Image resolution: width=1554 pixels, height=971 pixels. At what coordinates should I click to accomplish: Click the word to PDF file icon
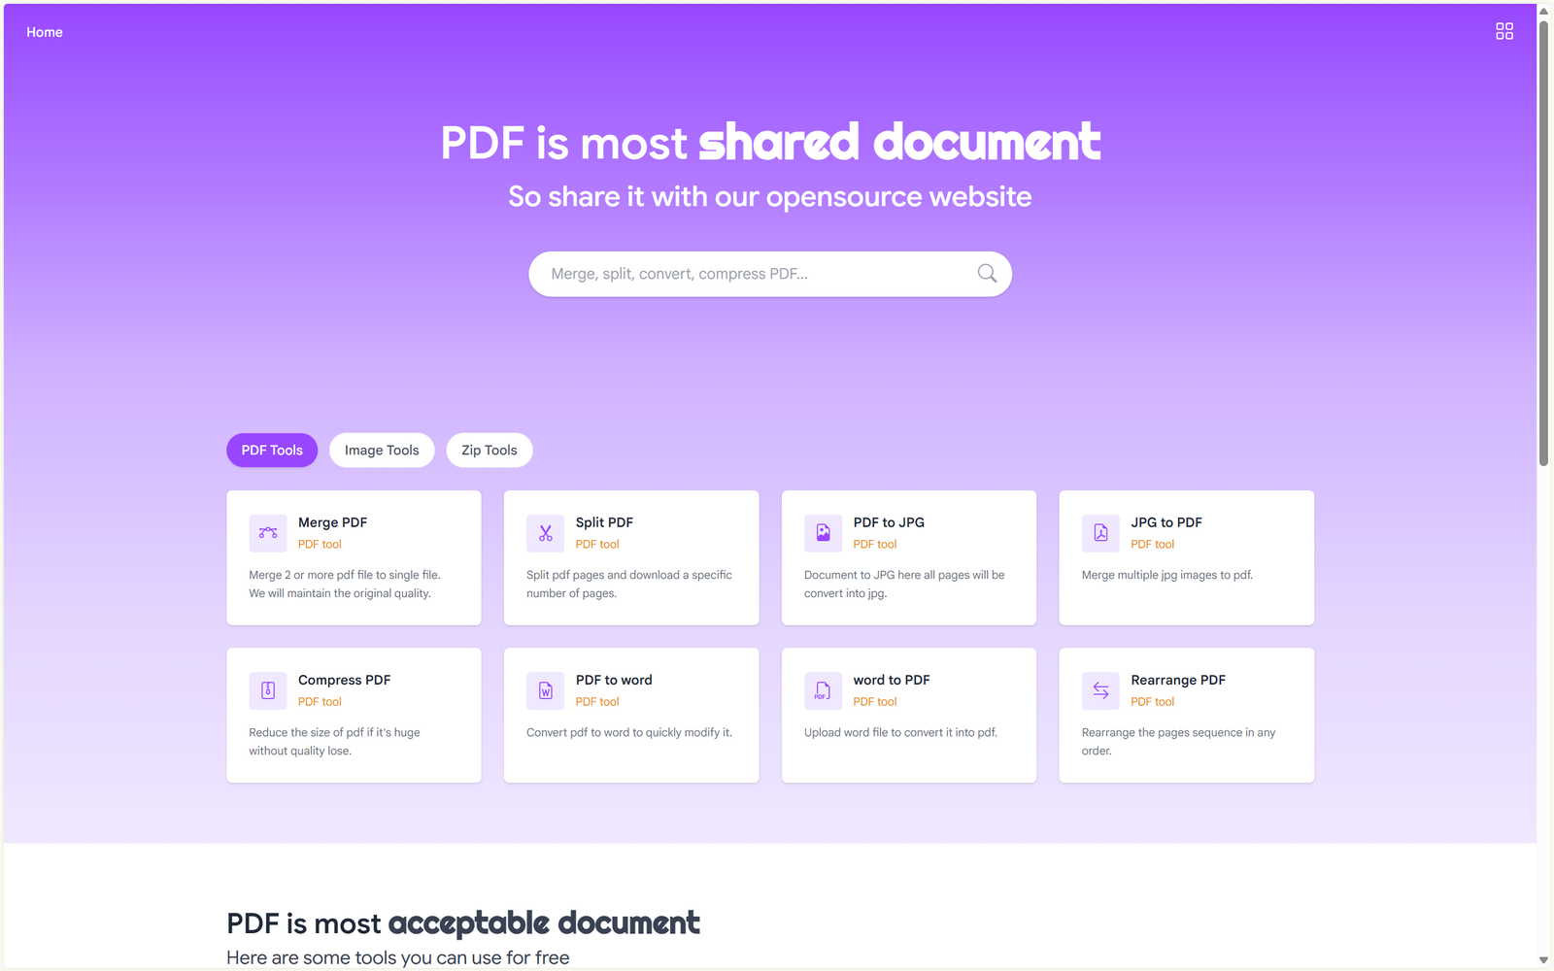coord(823,690)
